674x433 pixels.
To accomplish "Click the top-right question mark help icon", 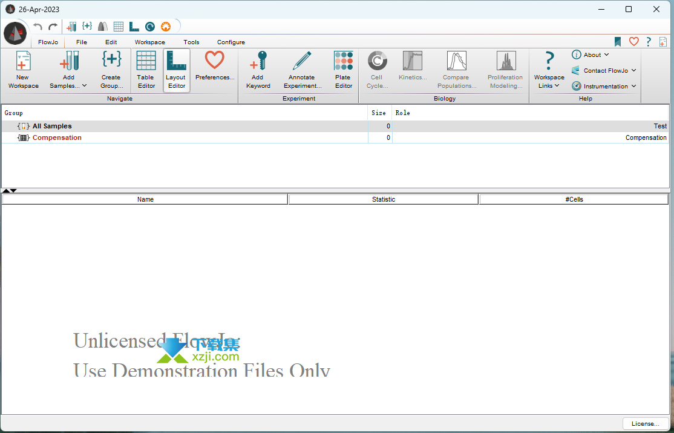I will point(648,41).
